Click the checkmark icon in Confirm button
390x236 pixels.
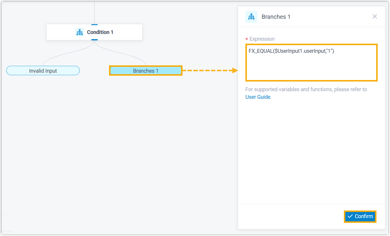click(350, 216)
